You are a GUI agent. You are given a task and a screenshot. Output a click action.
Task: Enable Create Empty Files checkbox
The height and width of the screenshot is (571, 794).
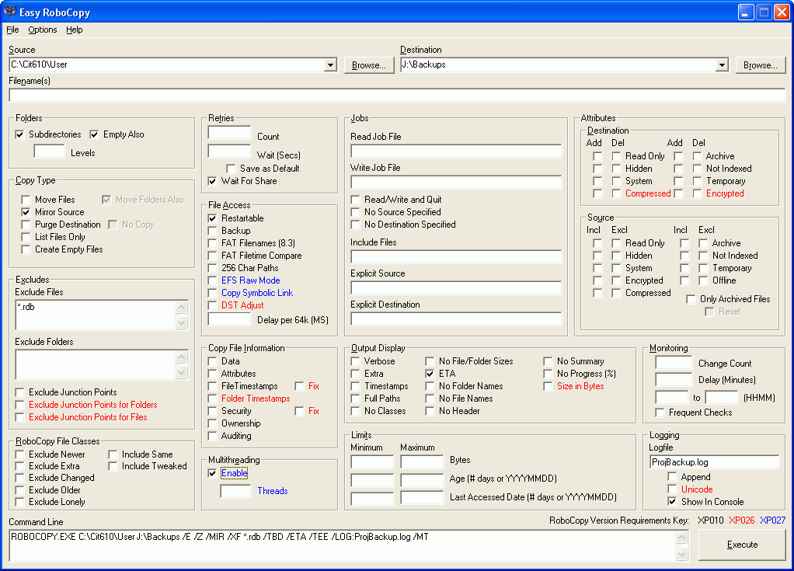(26, 249)
